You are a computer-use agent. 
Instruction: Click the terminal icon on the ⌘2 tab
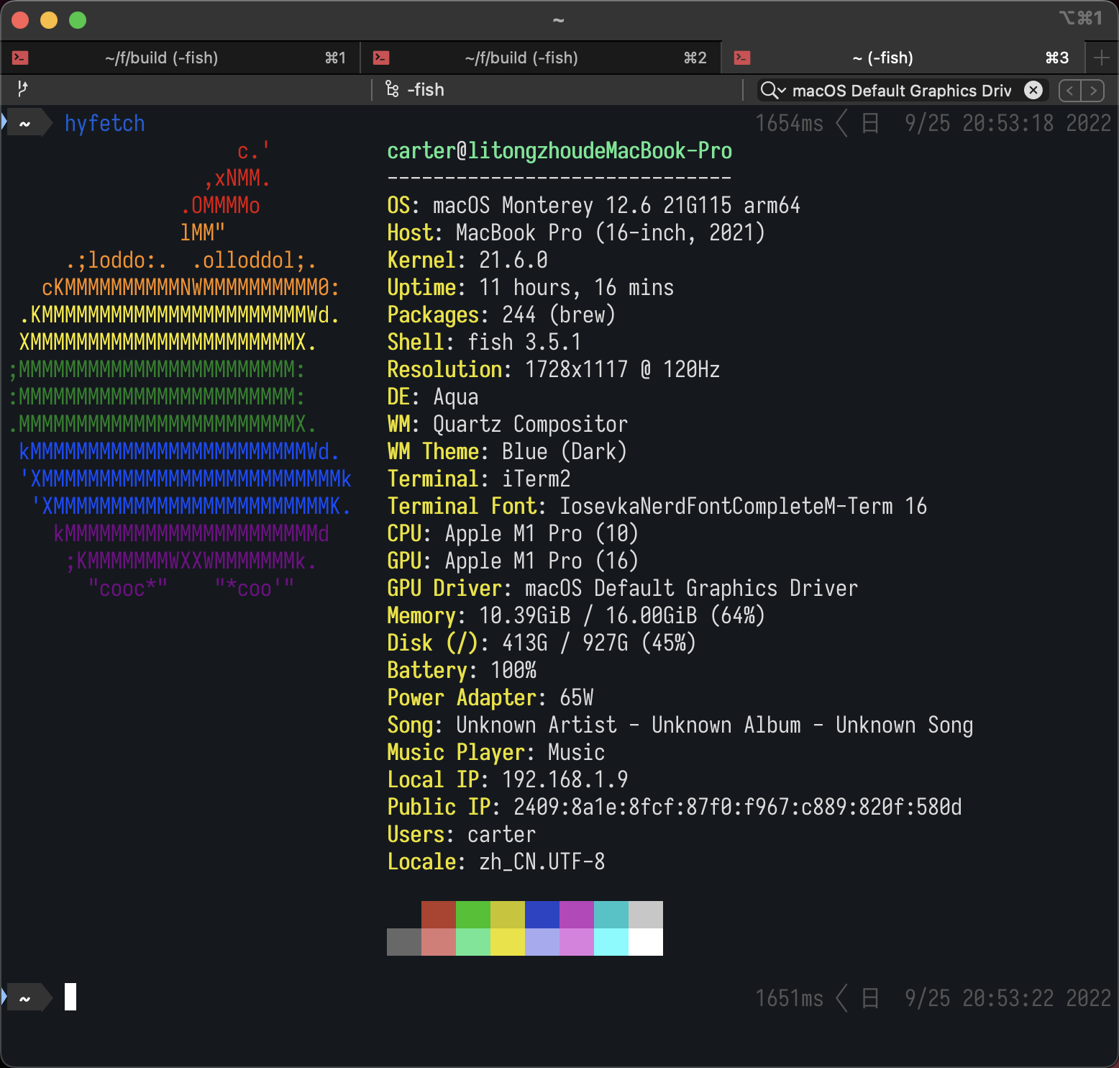[x=381, y=58]
